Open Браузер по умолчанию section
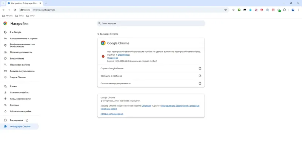The height and width of the screenshot is (163, 302). [x=19, y=71]
